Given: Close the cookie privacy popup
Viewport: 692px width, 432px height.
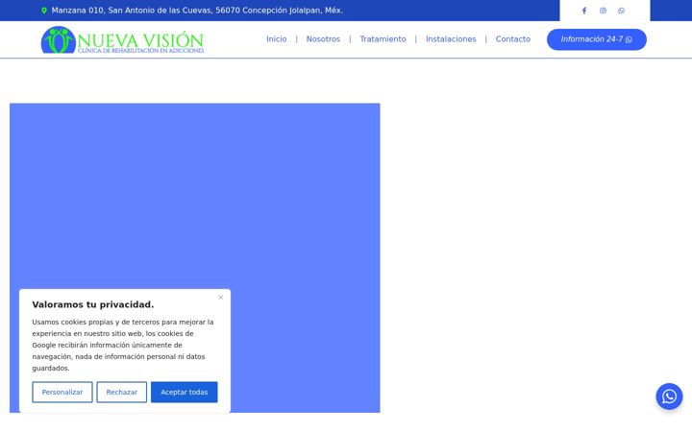Looking at the screenshot, I should (221, 298).
